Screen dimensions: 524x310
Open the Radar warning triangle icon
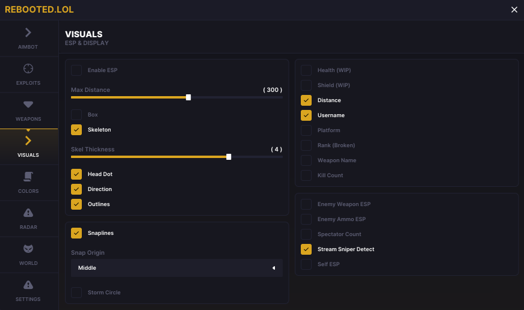[x=28, y=213]
